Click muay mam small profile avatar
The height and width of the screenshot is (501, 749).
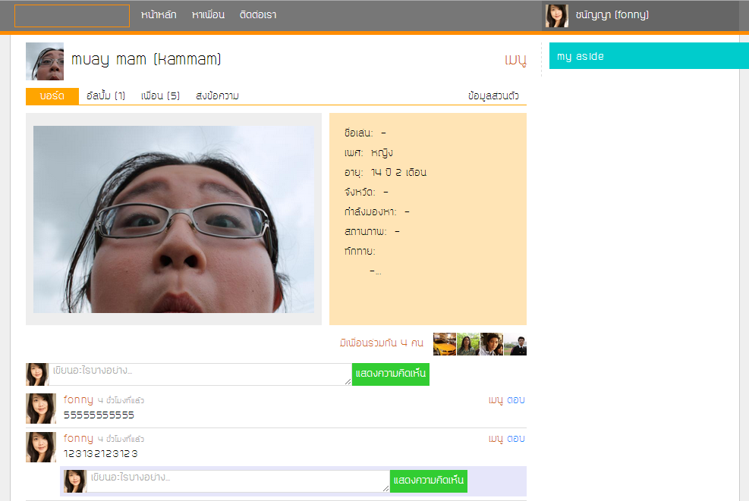[45, 61]
